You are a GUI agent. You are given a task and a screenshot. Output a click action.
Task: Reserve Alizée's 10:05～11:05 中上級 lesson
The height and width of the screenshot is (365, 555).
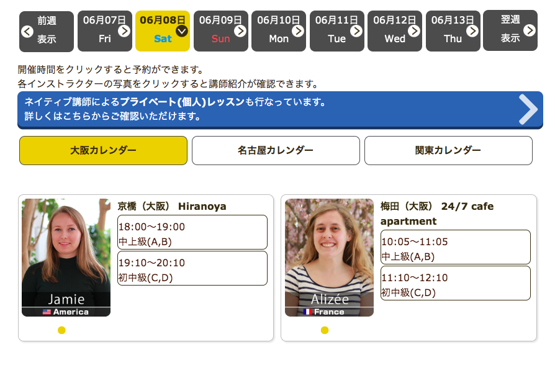[455, 248]
